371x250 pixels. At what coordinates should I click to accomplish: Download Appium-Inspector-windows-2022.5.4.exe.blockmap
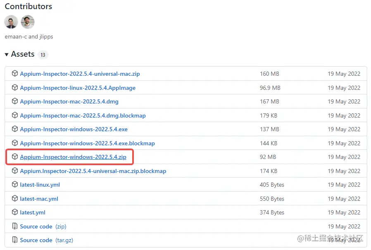point(87,143)
